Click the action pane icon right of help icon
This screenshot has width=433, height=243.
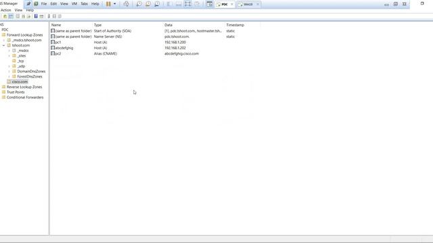pos(41,16)
